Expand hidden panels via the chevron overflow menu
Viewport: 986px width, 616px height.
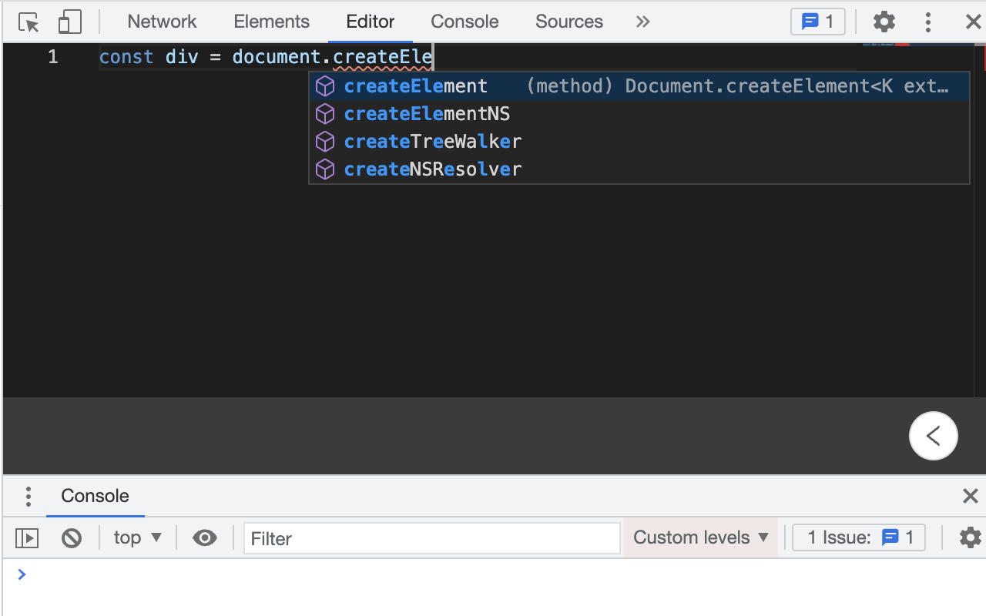642,22
